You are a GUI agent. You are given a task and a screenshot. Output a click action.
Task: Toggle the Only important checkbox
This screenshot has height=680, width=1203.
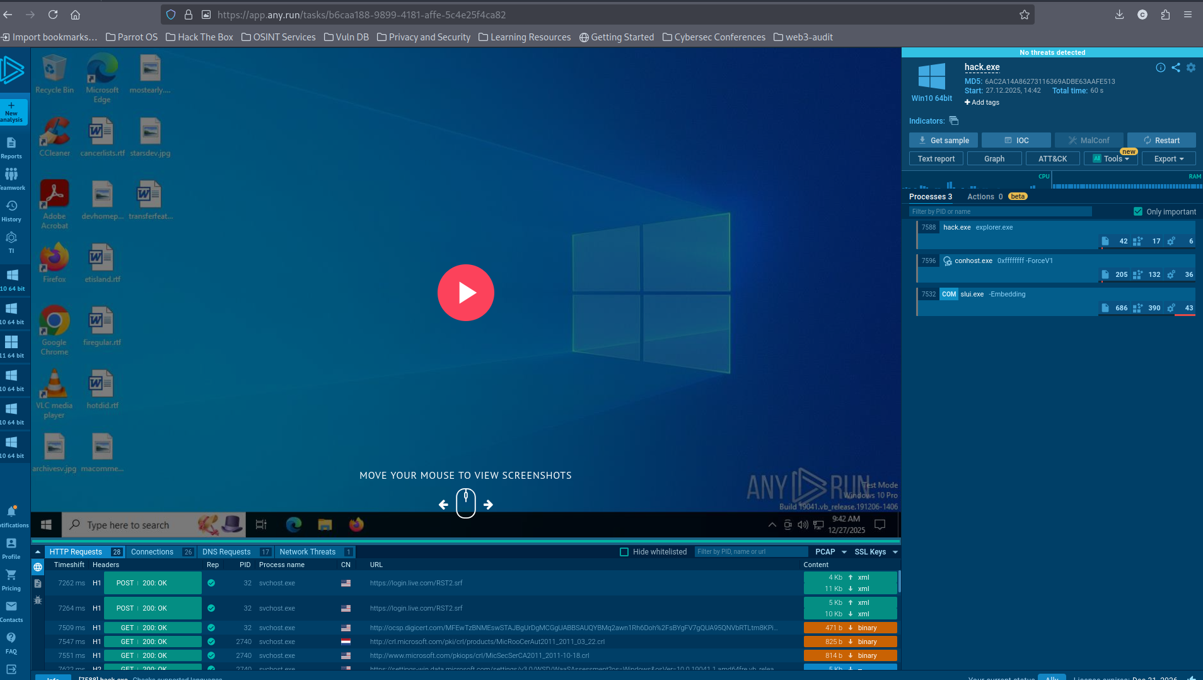(1138, 212)
